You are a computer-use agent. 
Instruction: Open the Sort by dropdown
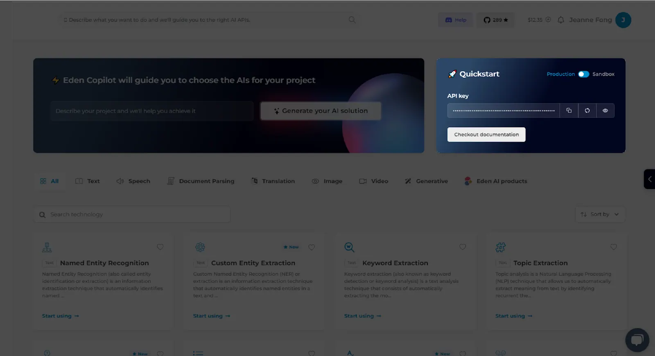[600, 214]
